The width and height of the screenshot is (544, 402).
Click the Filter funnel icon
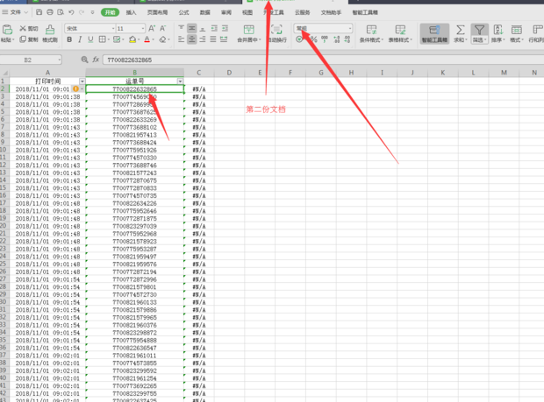pyautogui.click(x=479, y=30)
